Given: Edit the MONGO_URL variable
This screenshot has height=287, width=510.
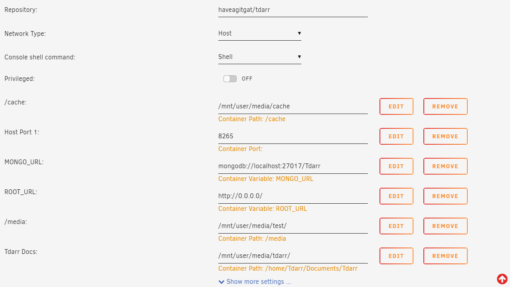Looking at the screenshot, I should coord(396,166).
